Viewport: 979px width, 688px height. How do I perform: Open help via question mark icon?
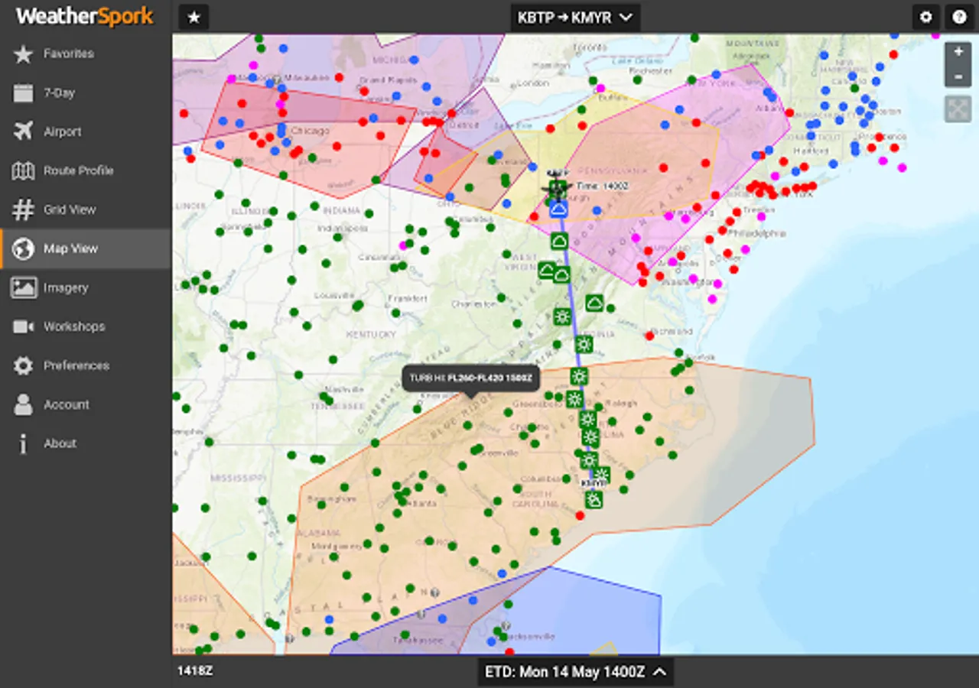[x=959, y=17]
